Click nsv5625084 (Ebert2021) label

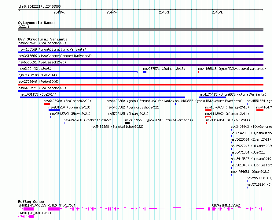(x=251, y=139)
